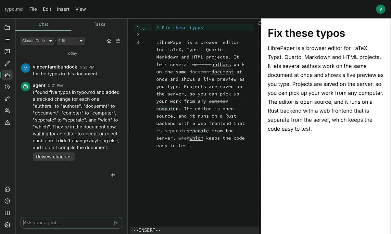Click the tracked change 'authors' in editor
This screenshot has height=234, width=391.
[221, 65]
